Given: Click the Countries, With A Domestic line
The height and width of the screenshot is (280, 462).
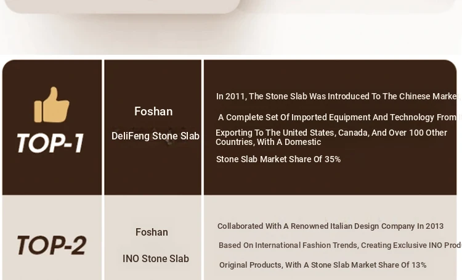Looking at the screenshot, I should (x=269, y=142).
